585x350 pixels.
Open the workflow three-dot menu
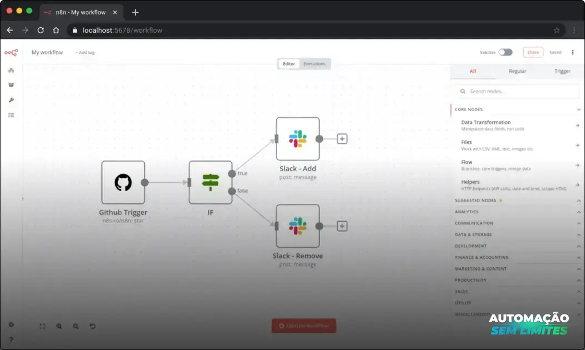(573, 52)
